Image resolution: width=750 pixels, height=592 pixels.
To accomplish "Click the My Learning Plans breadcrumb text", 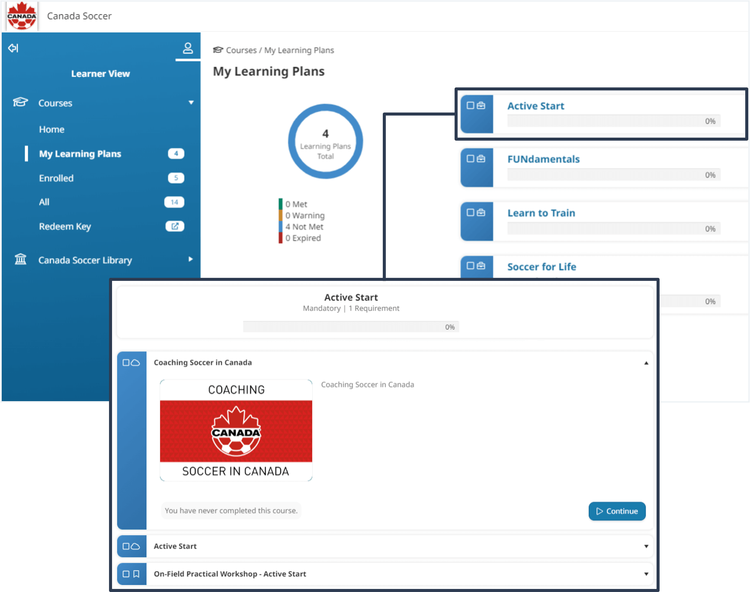I will pyautogui.click(x=299, y=50).
